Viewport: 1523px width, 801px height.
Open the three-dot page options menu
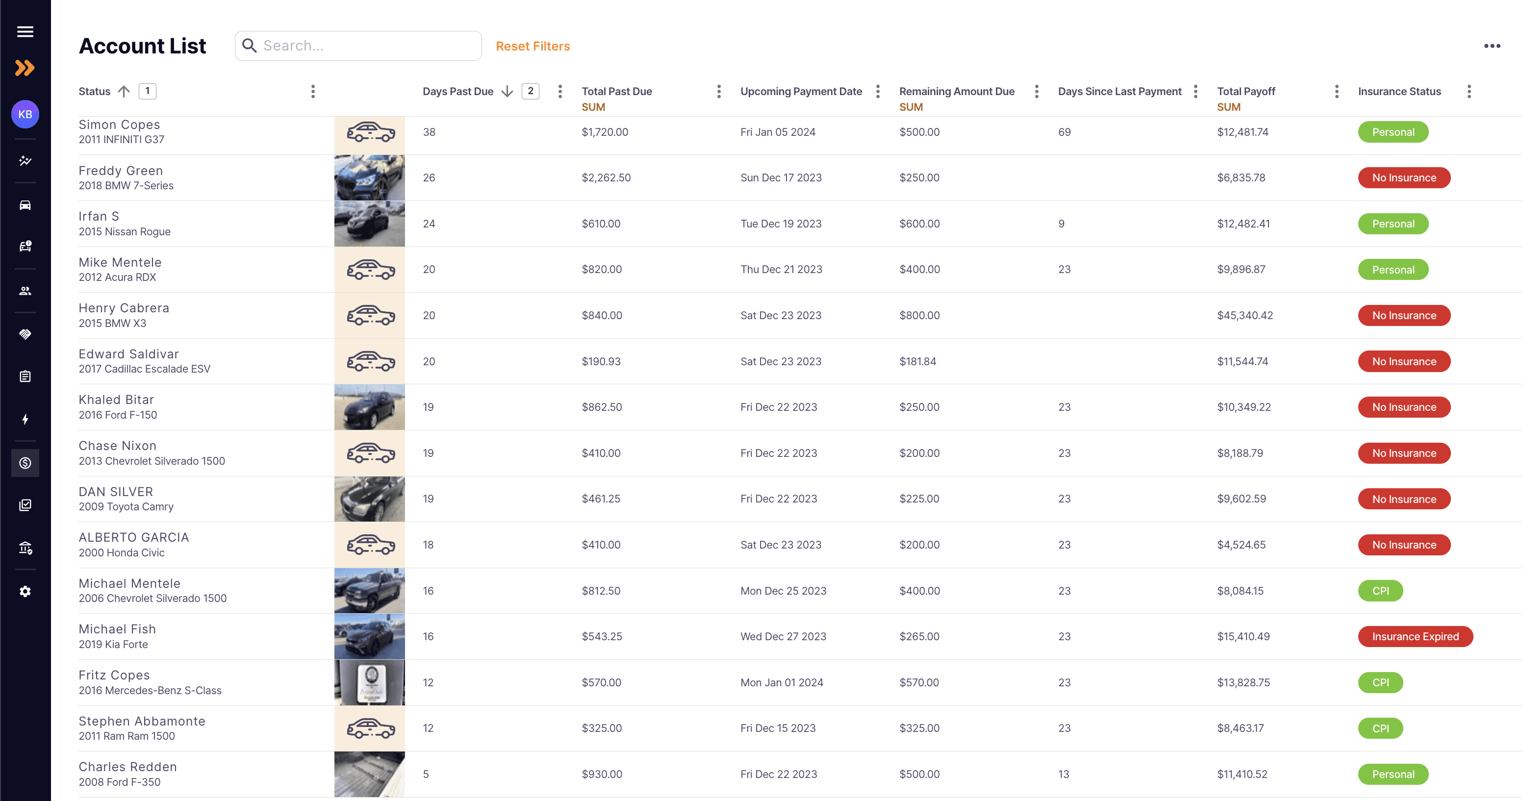(x=1492, y=46)
